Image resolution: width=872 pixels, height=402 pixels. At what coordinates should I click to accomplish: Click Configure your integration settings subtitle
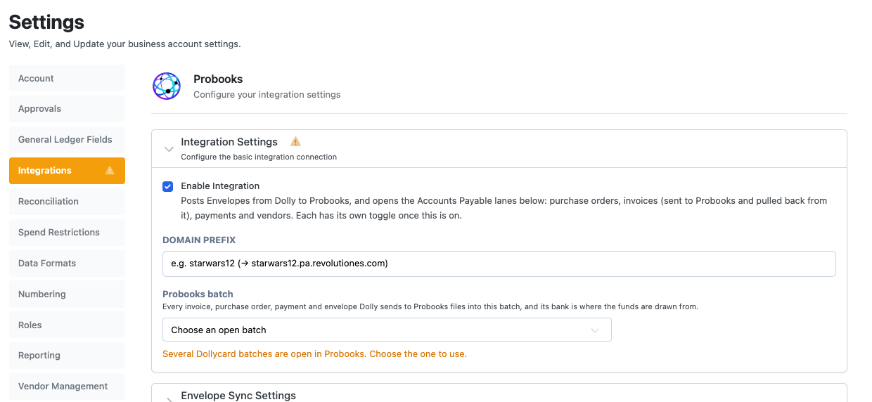267,95
